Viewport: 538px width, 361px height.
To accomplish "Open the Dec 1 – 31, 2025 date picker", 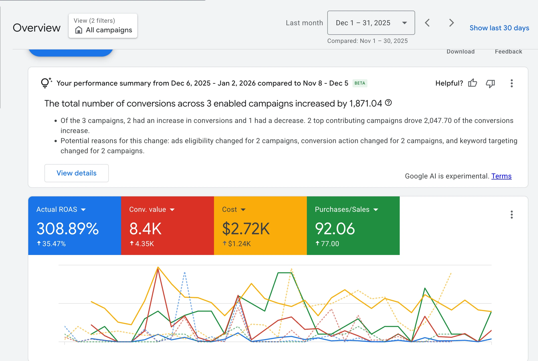I will click(x=371, y=23).
